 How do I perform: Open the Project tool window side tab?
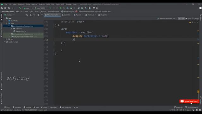[x=1, y=17]
